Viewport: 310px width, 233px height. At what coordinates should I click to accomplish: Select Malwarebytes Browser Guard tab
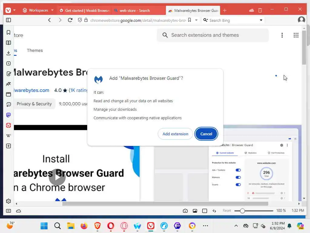pos(193,11)
